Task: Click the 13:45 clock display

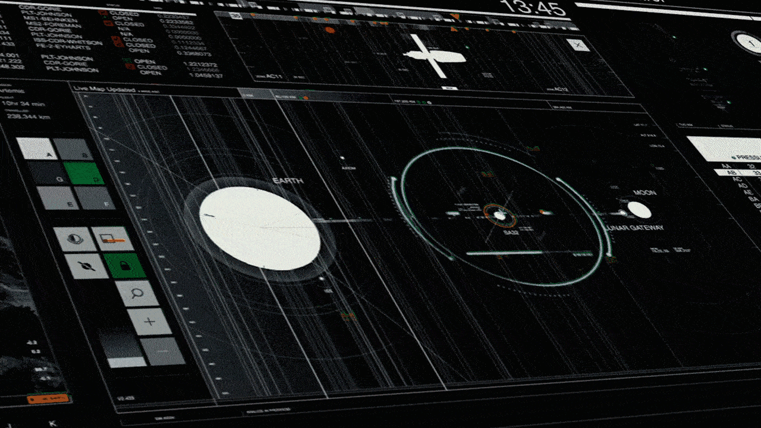Action: pos(532,8)
